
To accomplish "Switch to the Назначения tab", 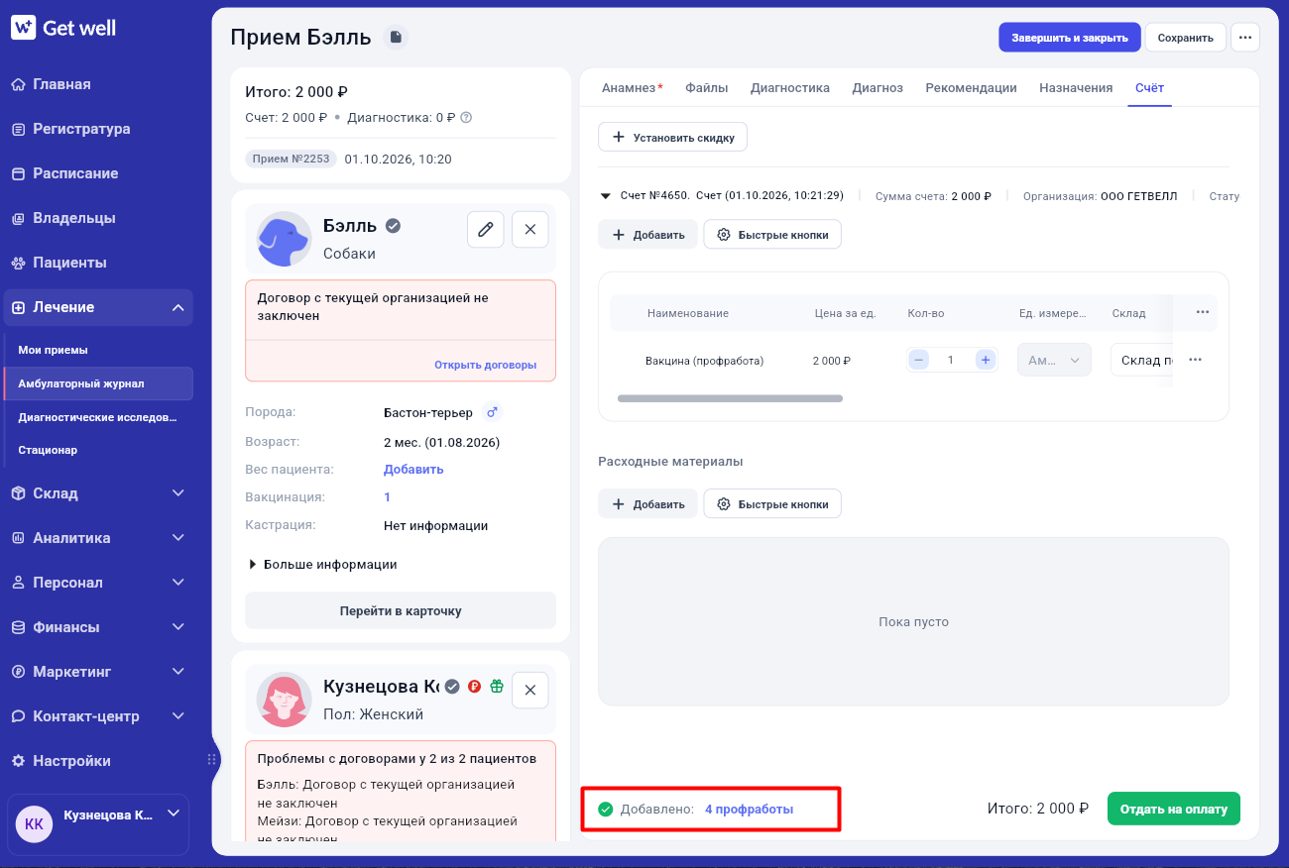I will [x=1076, y=88].
